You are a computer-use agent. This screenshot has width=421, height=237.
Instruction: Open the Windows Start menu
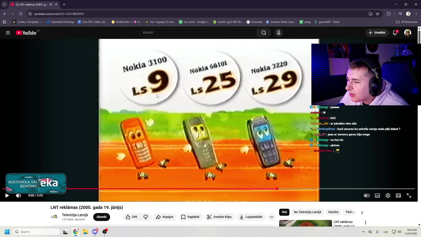[7, 232]
